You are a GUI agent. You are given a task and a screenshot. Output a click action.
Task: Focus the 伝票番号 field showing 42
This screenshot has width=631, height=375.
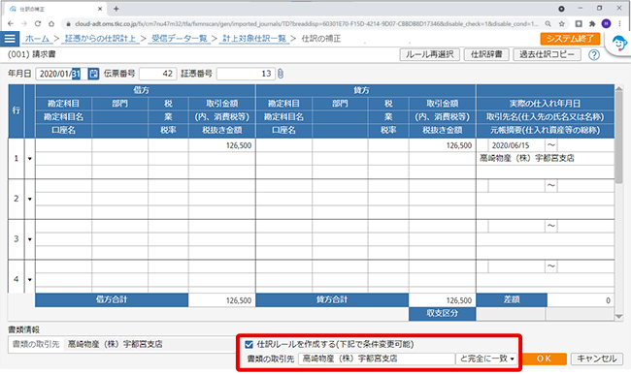(157, 74)
